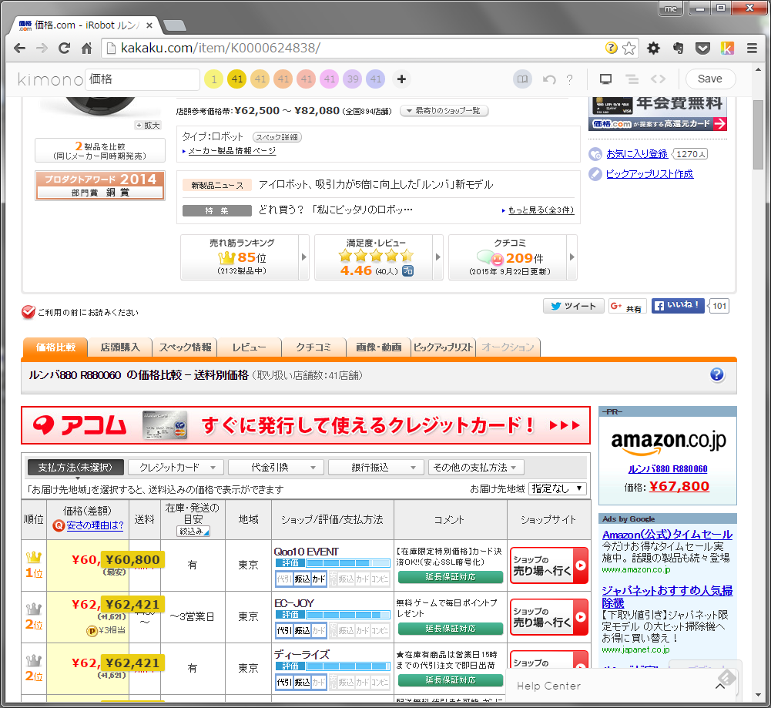Image resolution: width=771 pixels, height=708 pixels.
Task: Open the その他の支払方法 dropdown
Action: [476, 468]
